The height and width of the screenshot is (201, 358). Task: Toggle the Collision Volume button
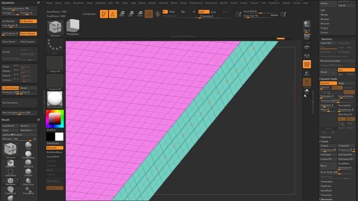(x=10, y=88)
